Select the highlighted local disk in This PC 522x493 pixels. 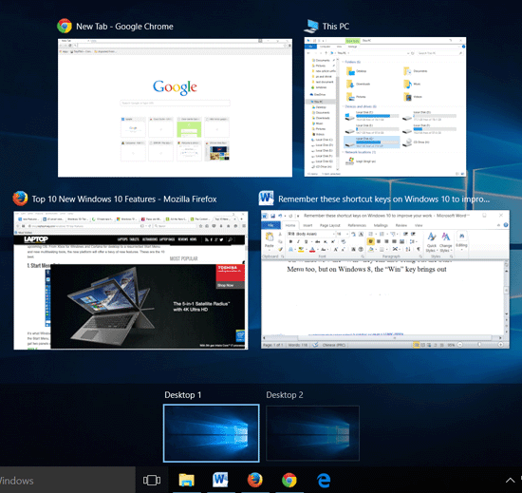coord(371,142)
